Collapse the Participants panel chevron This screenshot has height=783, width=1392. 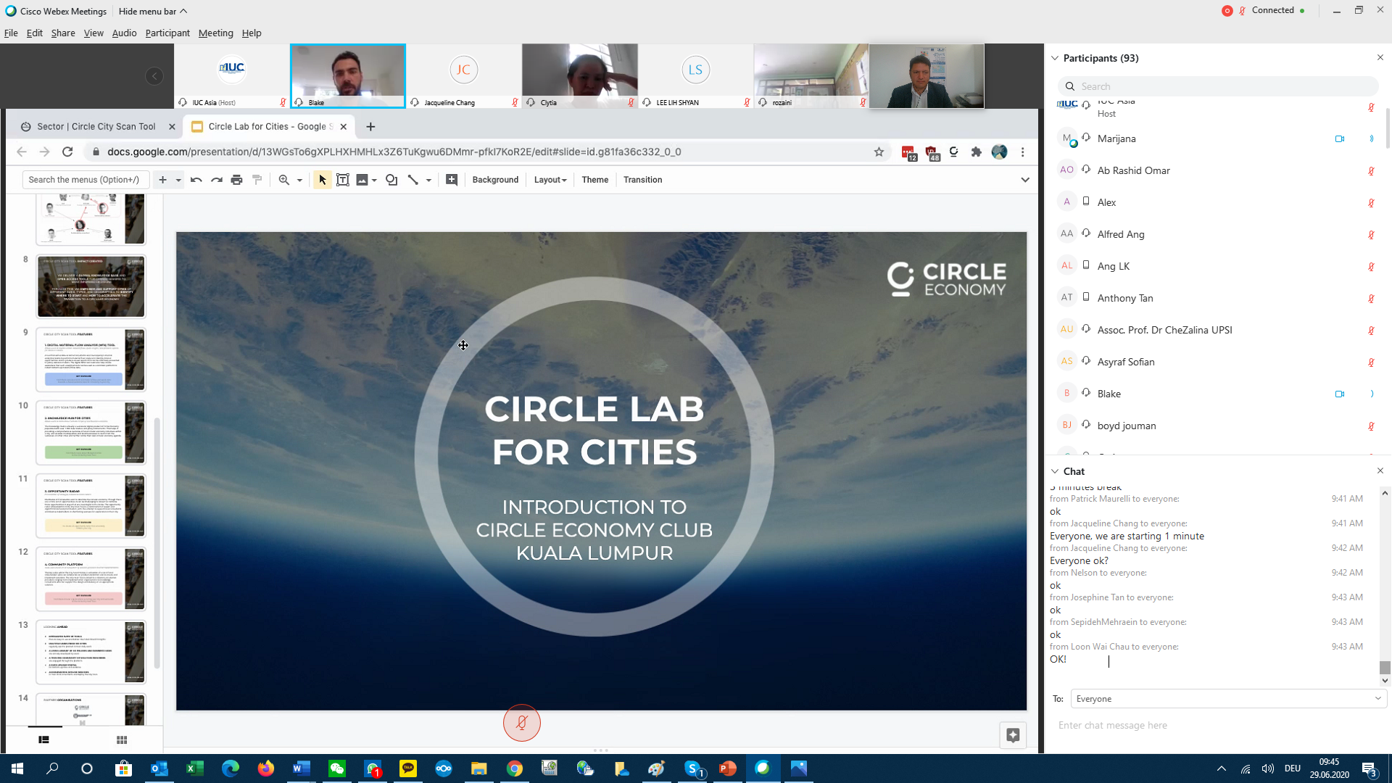tap(1055, 58)
